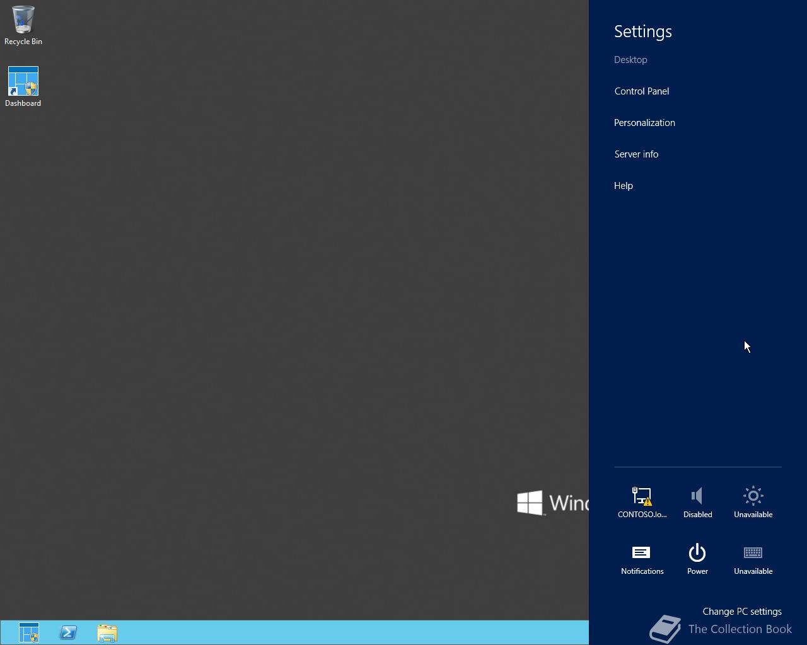Open the Notifications icon
807x645 pixels.
pyautogui.click(x=642, y=559)
